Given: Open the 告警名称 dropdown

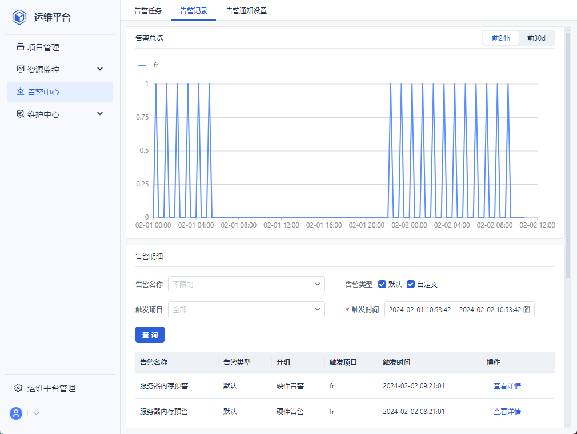Looking at the screenshot, I should (246, 284).
